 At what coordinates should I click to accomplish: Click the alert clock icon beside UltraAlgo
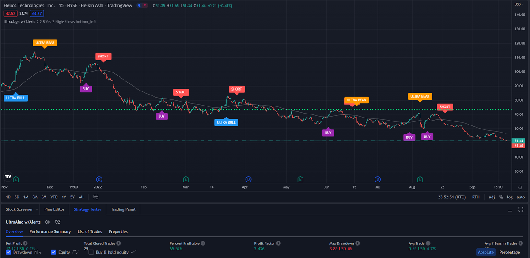pos(57,222)
